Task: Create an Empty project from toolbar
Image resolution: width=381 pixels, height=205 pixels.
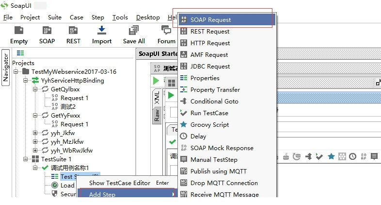Action: coord(19,35)
